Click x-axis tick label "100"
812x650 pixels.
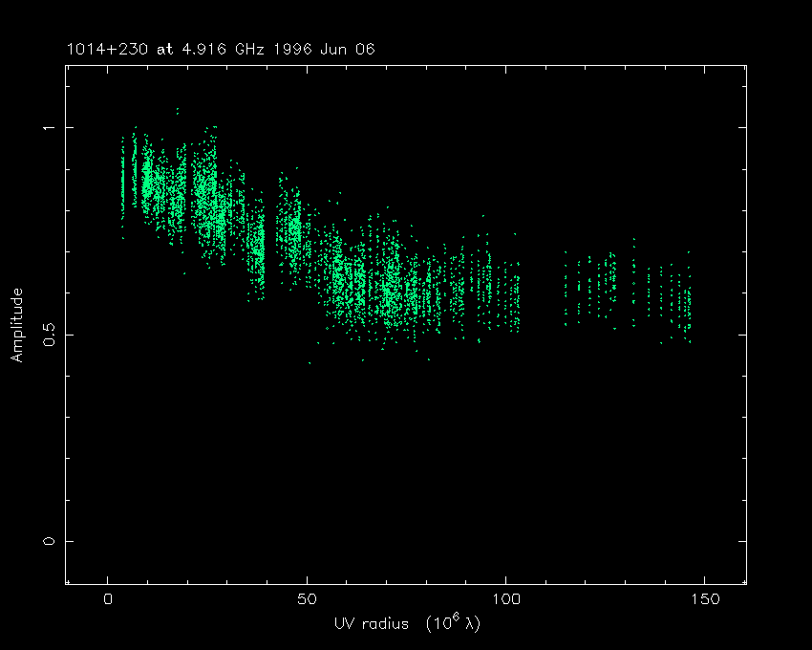click(x=505, y=599)
